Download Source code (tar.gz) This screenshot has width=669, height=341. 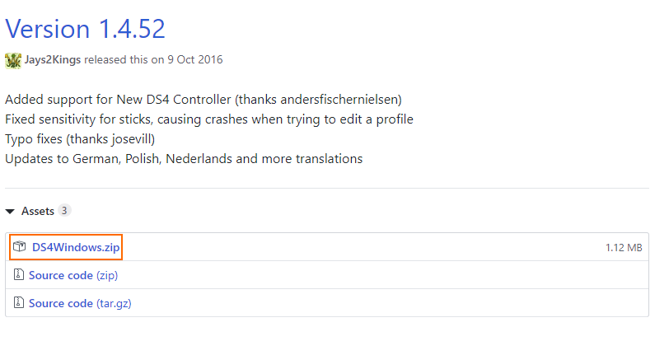point(80,303)
